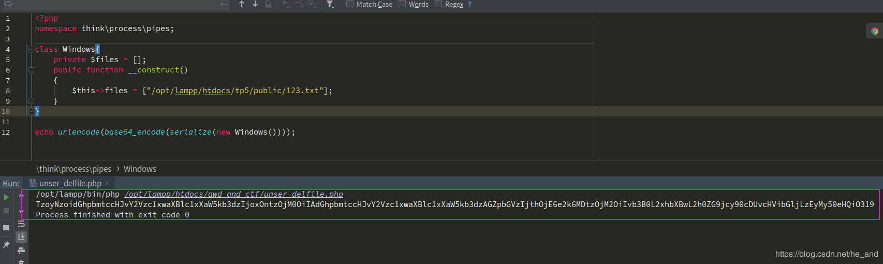This screenshot has width=883, height=264.
Task: Rerun script with green play icon
Action: coord(6,197)
